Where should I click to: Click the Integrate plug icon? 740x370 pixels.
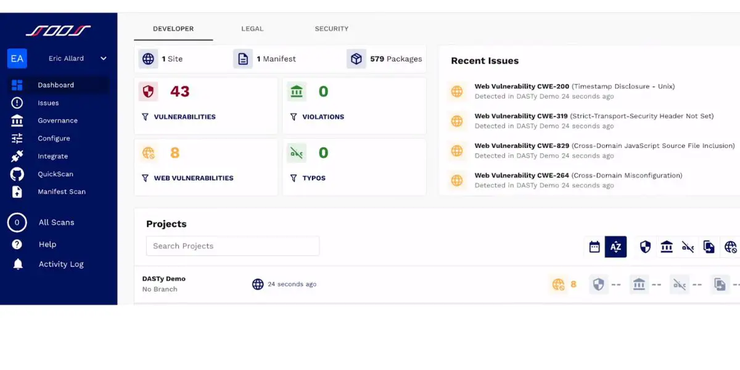click(17, 157)
